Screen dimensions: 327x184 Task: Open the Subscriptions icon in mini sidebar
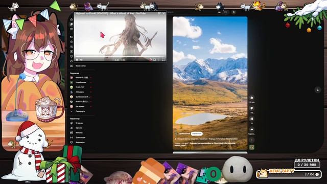tap(72, 29)
